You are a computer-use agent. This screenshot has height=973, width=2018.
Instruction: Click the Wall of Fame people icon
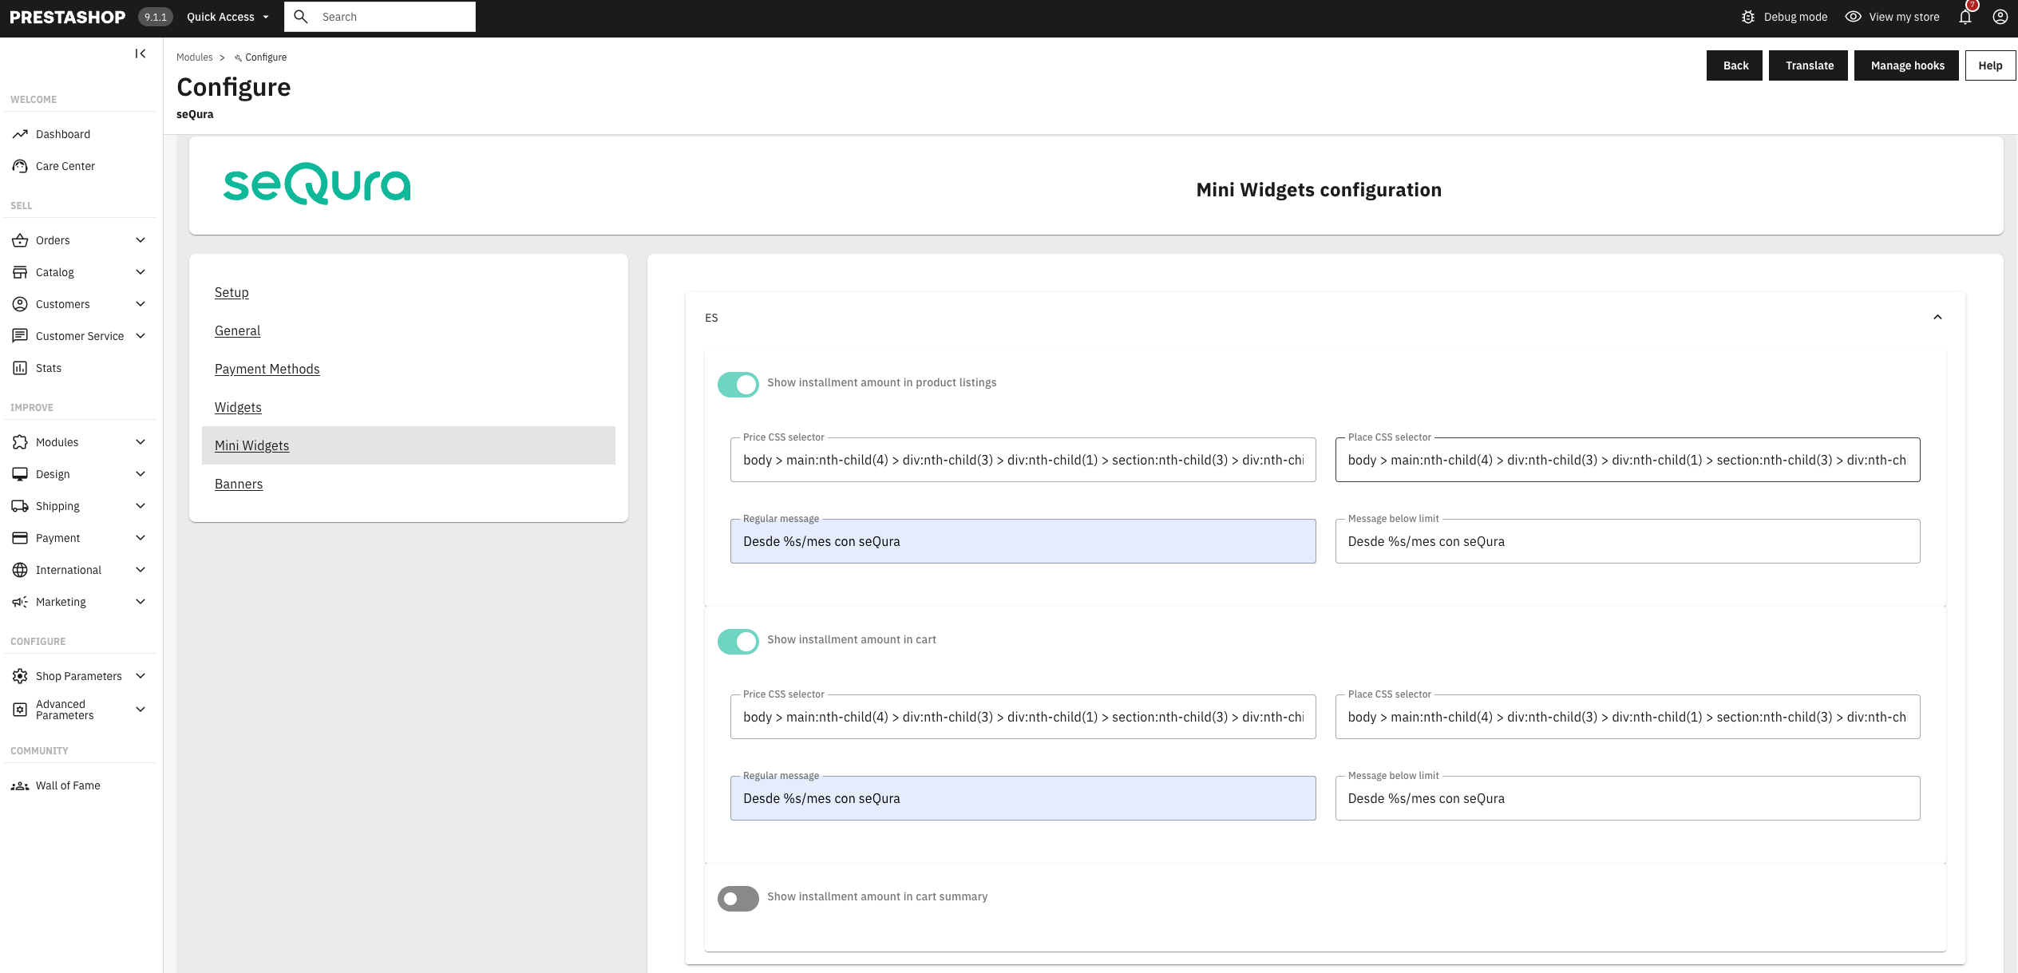[20, 785]
